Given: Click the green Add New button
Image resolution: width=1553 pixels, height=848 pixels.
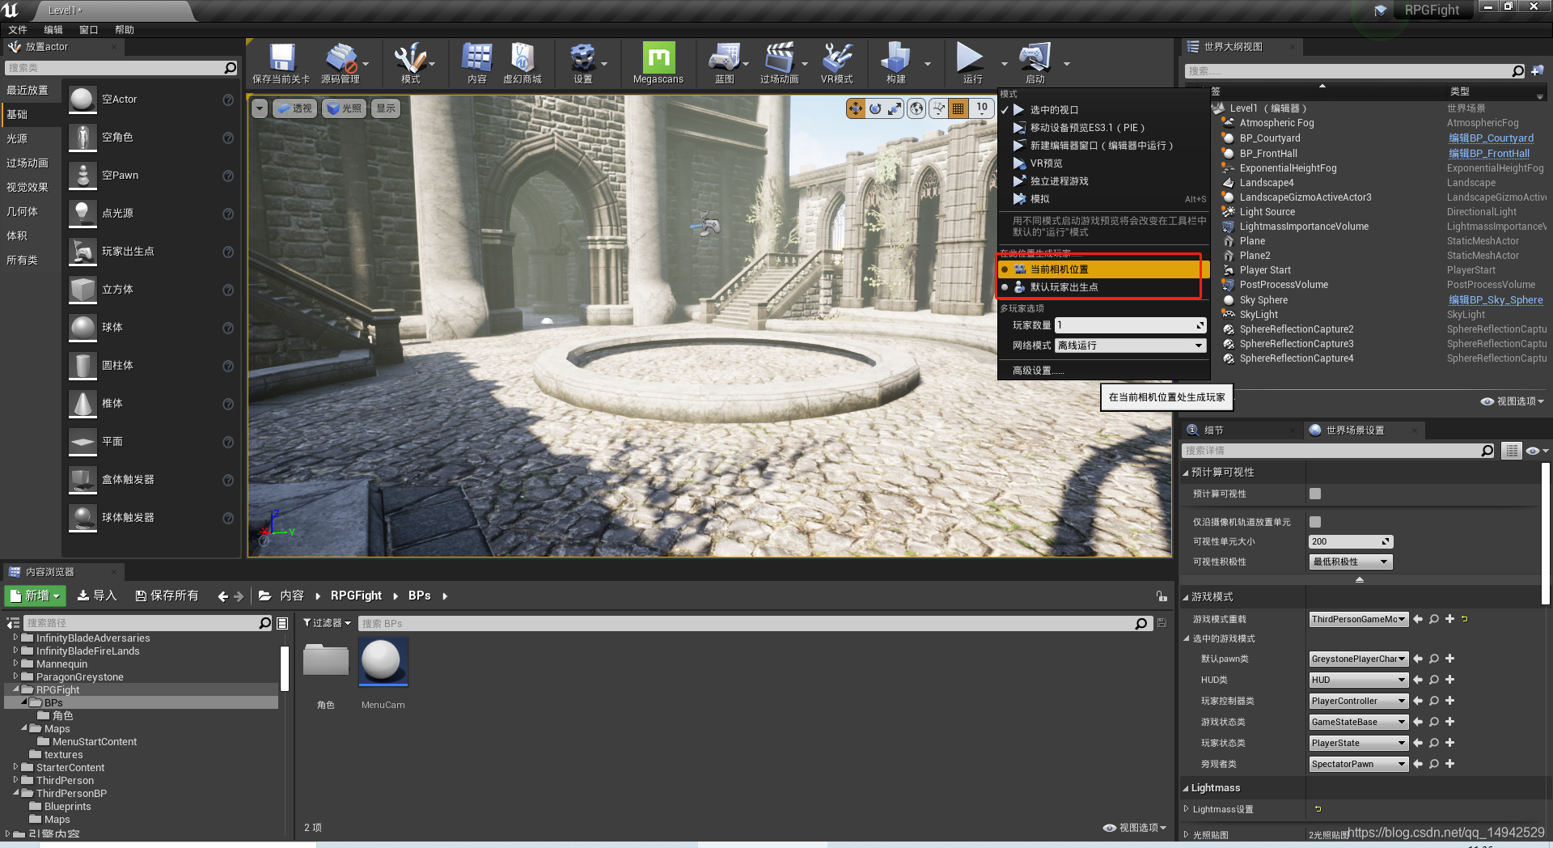Looking at the screenshot, I should [x=35, y=596].
